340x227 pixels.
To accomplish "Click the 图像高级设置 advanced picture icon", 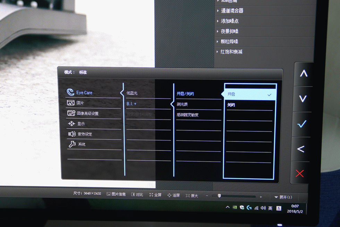I will (71, 113).
